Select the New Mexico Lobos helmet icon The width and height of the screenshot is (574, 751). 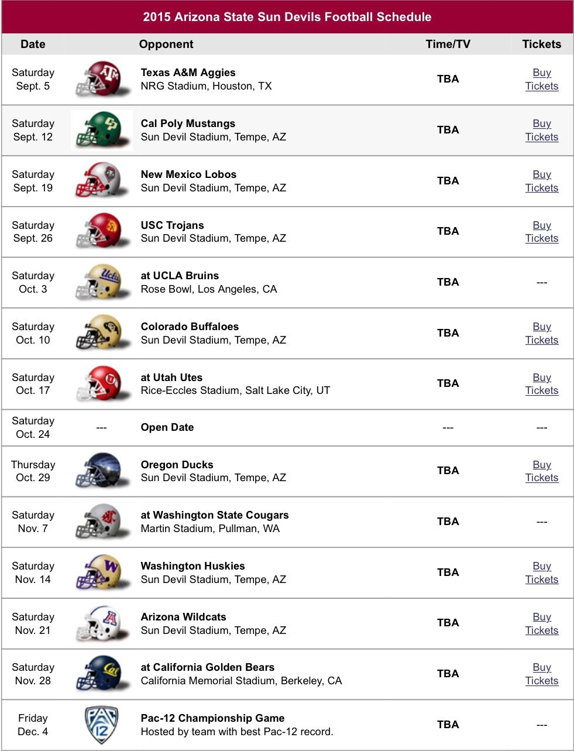[x=102, y=180]
